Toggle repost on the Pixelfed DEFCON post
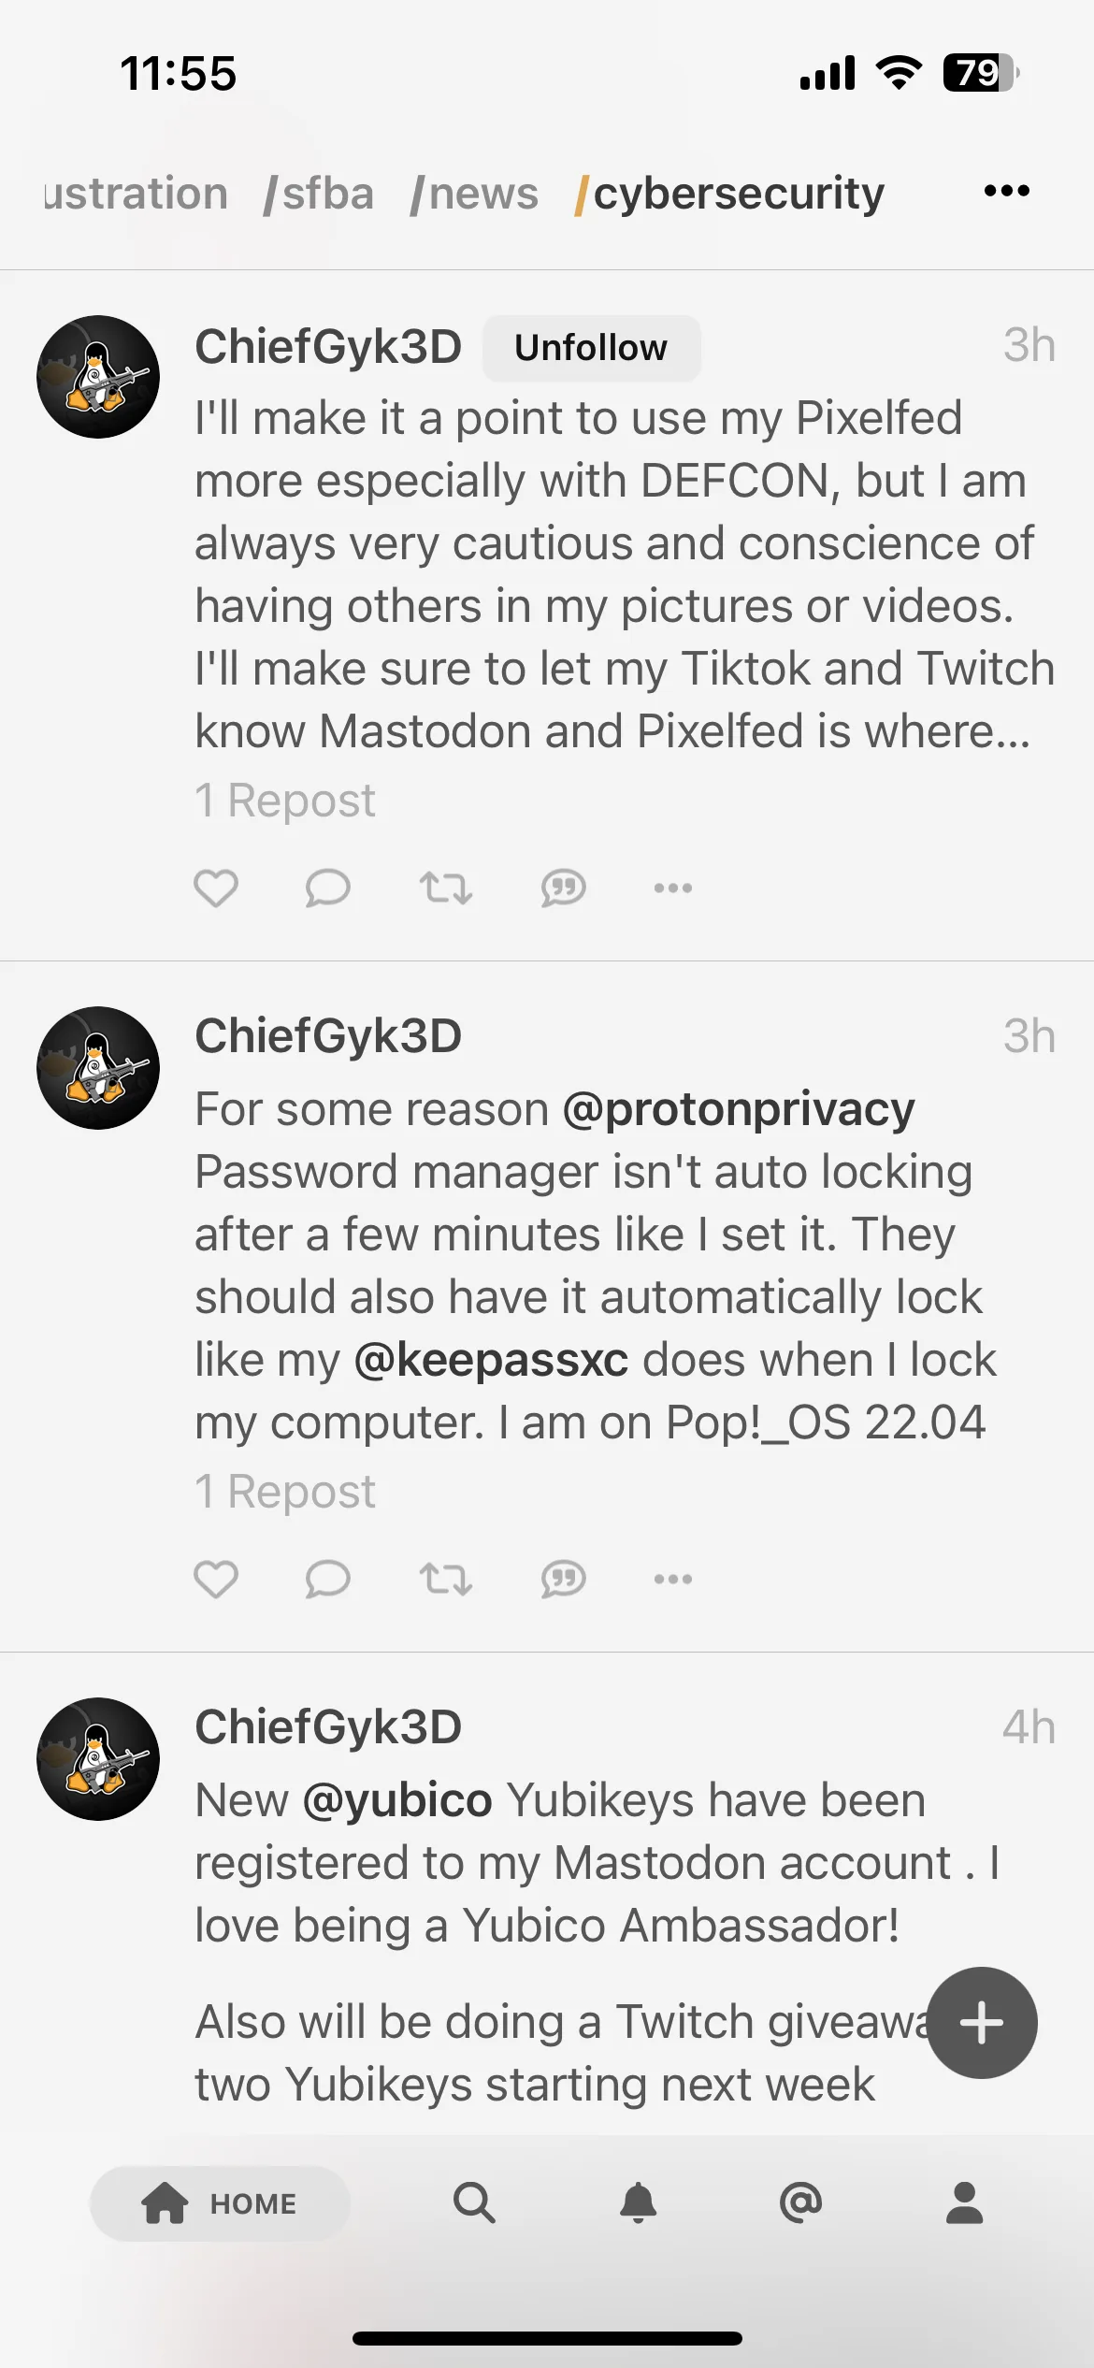Image resolution: width=1094 pixels, height=2368 pixels. pos(445,888)
